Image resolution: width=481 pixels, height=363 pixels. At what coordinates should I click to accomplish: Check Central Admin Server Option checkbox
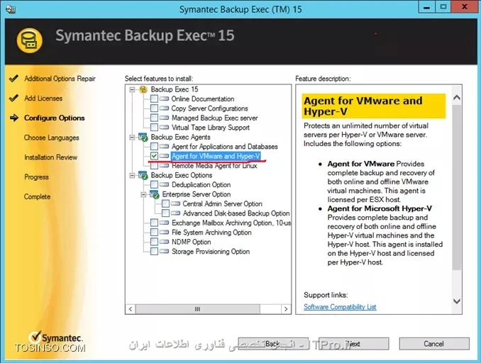(x=165, y=203)
